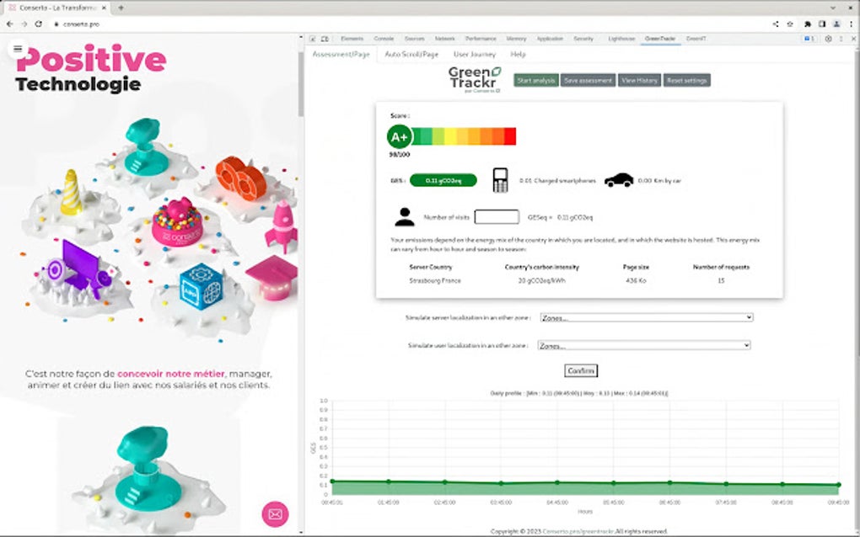Switch to the Application DevTools tab
The image size is (860, 537).
pos(550,39)
